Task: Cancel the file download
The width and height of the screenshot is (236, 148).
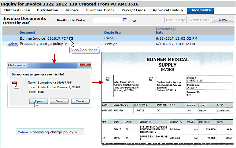Action: pos(80,101)
